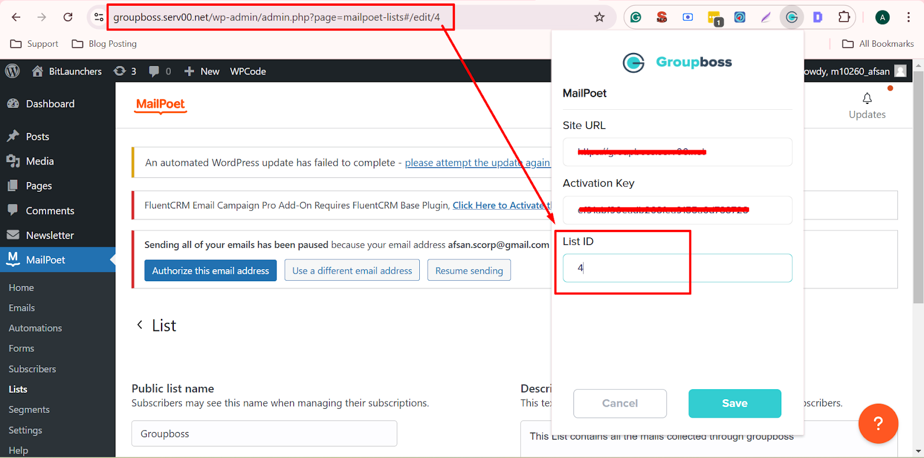
Task: Open the yellow extension with badge 1
Action: (715, 18)
